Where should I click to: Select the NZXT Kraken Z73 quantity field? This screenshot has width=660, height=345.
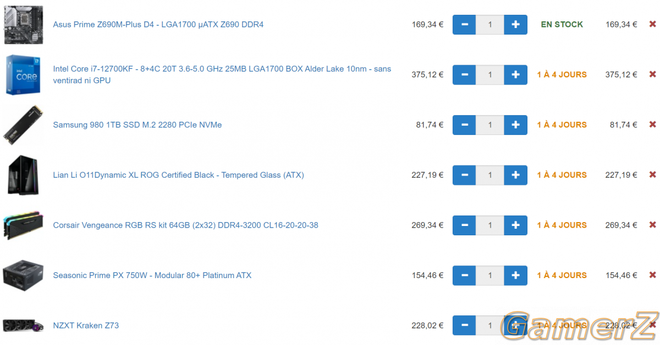click(490, 326)
